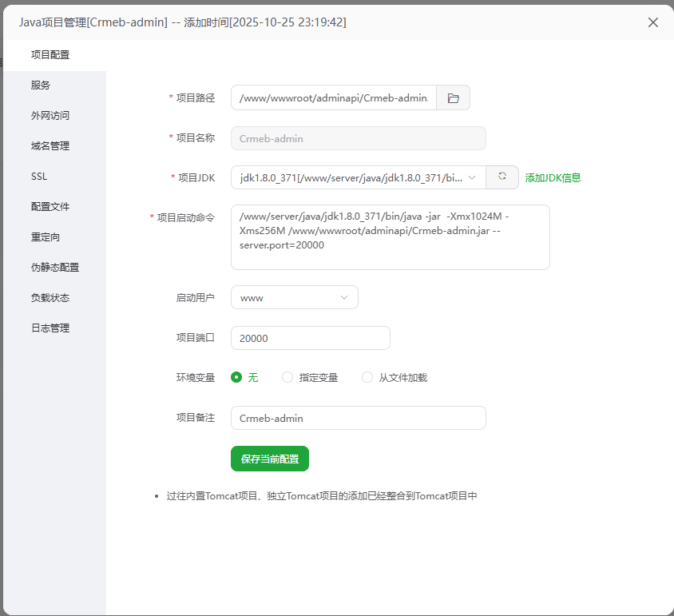Click the 添加JDK信息 link

tap(553, 177)
